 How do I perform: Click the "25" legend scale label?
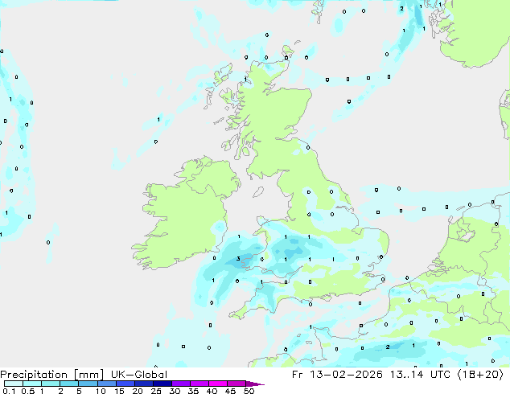click(156, 391)
